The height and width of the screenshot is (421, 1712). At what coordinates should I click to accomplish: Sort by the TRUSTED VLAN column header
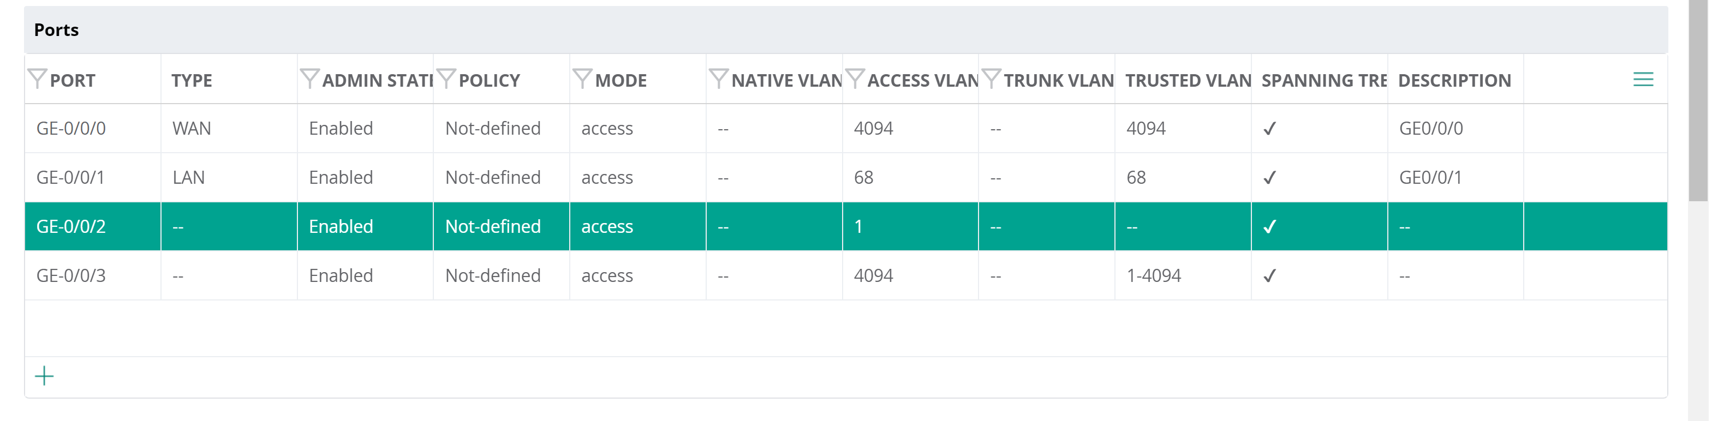click(1188, 80)
